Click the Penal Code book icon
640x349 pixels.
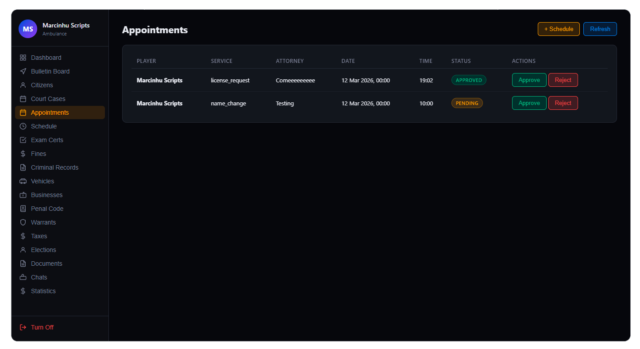(23, 209)
